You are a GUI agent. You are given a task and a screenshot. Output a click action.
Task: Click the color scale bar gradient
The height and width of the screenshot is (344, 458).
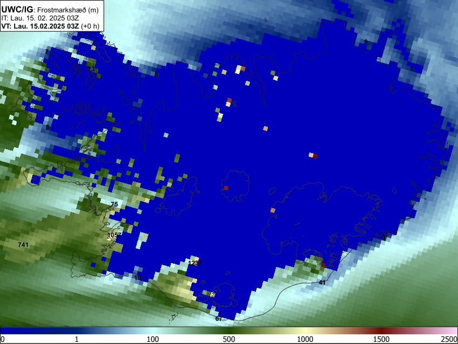tap(229, 331)
